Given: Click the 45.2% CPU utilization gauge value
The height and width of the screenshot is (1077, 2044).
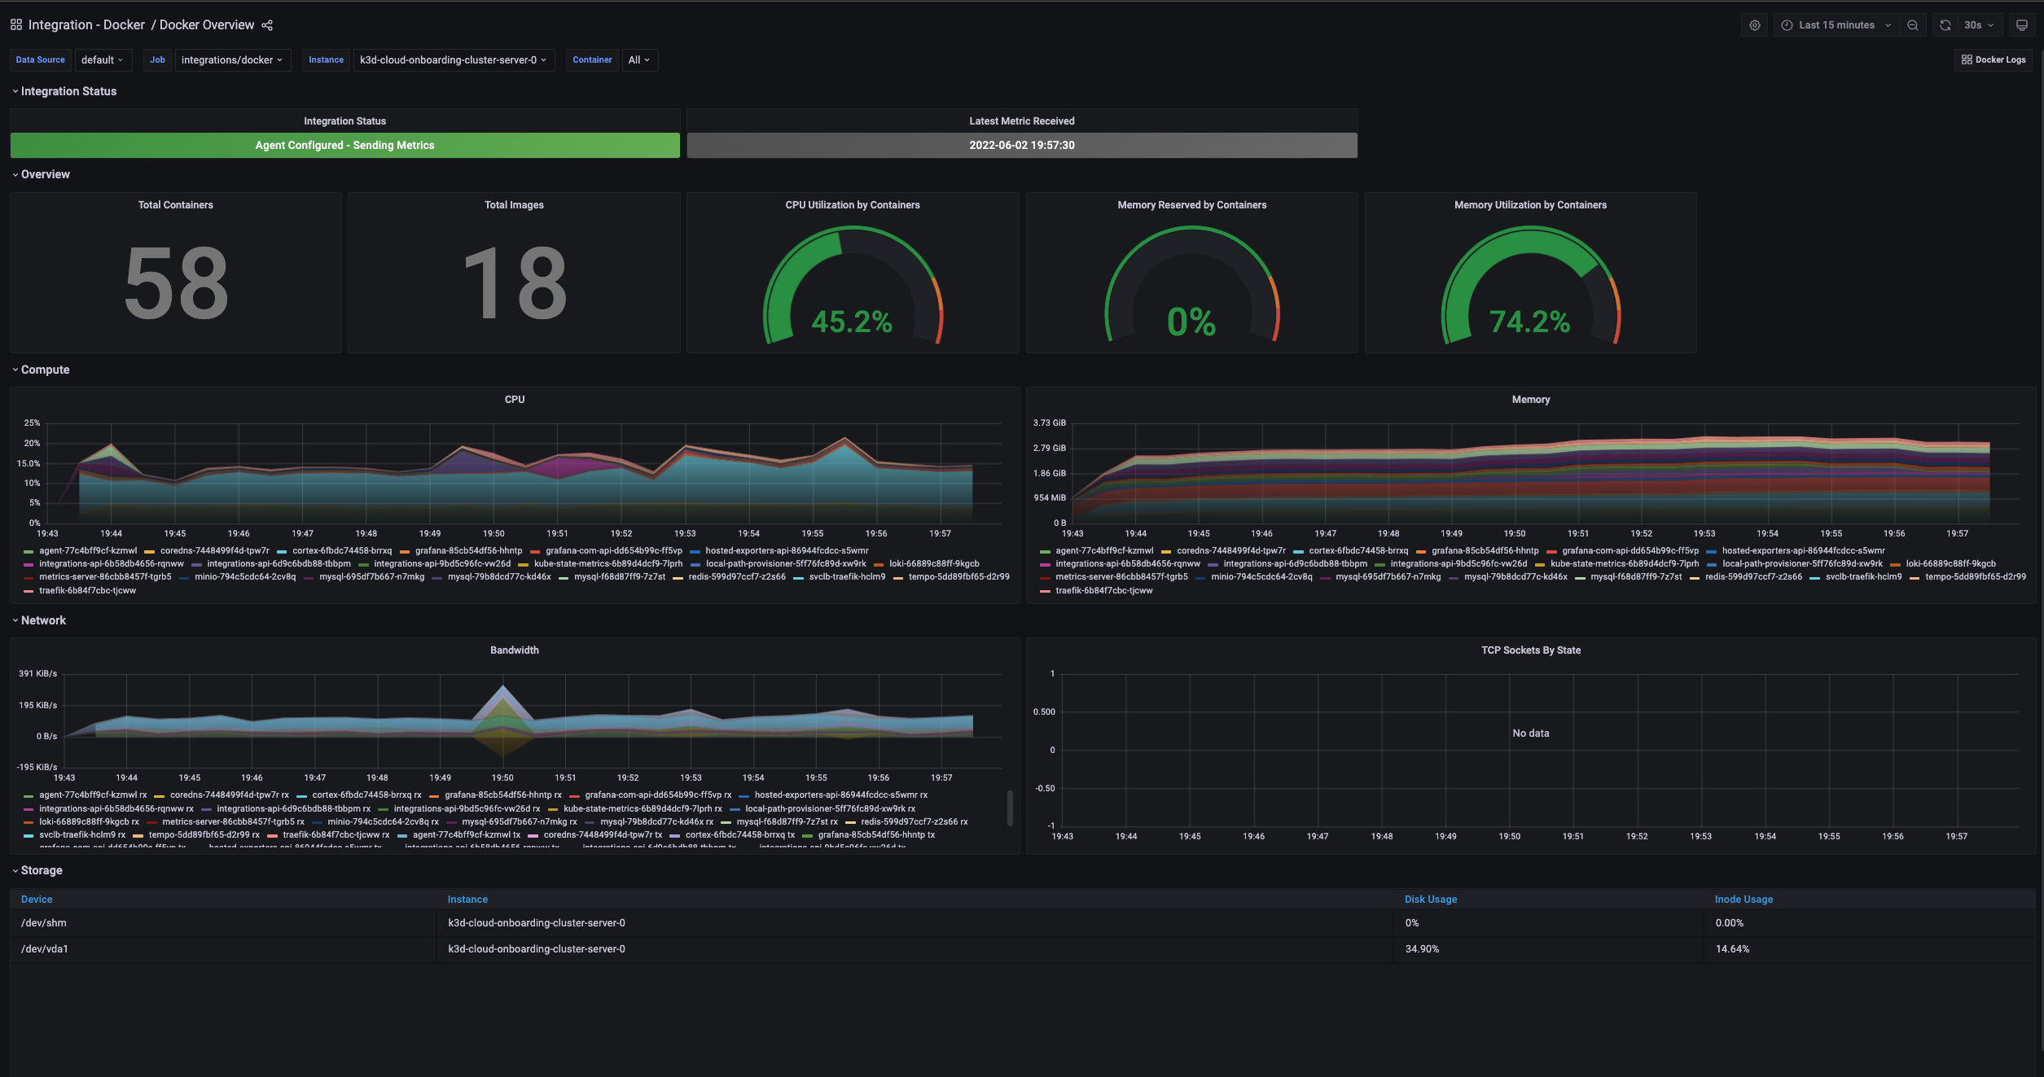Looking at the screenshot, I should [853, 322].
